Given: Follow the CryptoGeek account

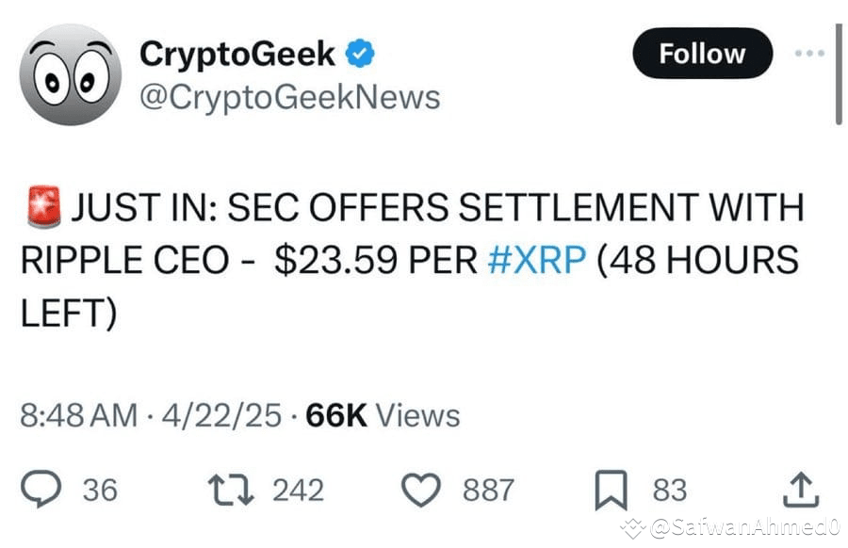Looking at the screenshot, I should pyautogui.click(x=701, y=54).
